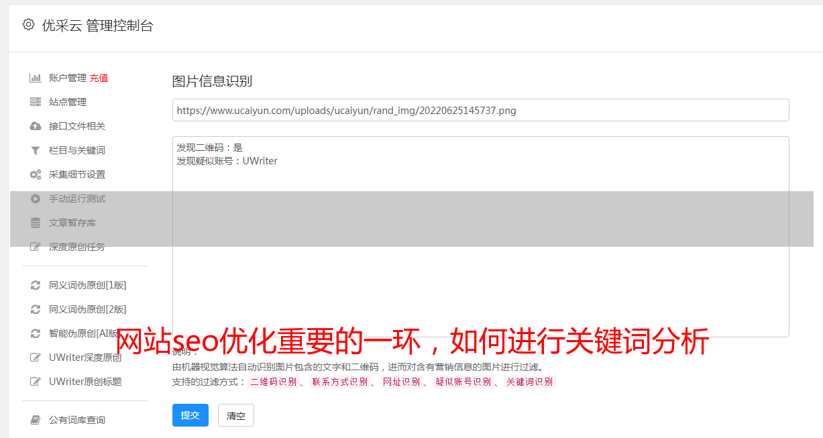
Task: Click the edit icon for UWriter原创标题
Action: point(36,382)
